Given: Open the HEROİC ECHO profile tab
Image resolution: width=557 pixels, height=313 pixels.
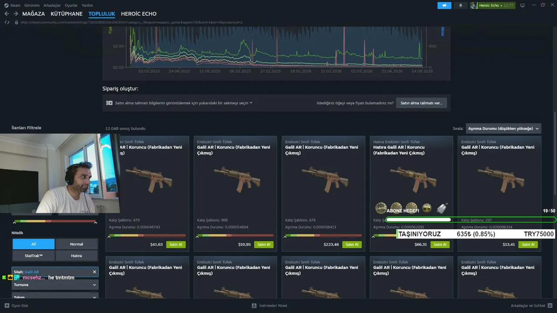Looking at the screenshot, I should point(139,14).
